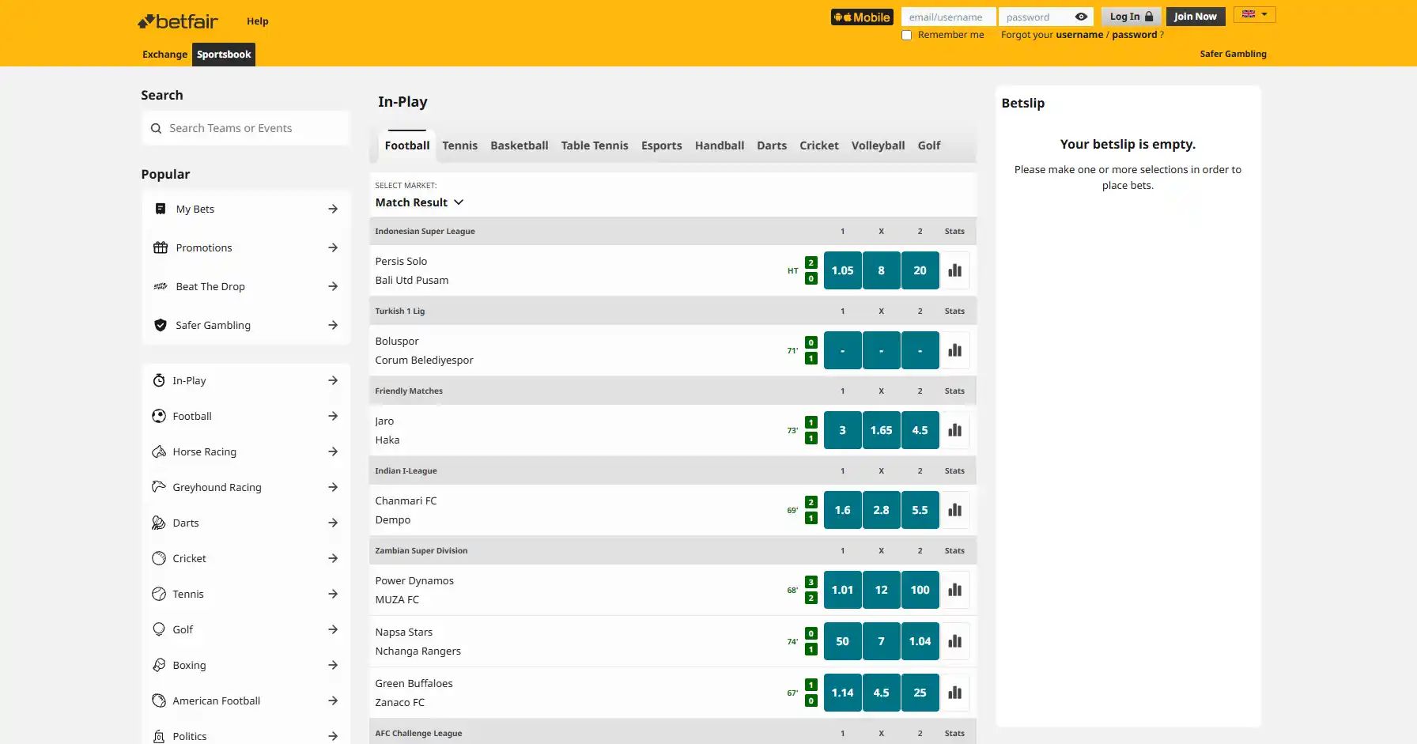1417x744 pixels.
Task: Select Persis Solo win odds 1.05
Action: tap(842, 270)
